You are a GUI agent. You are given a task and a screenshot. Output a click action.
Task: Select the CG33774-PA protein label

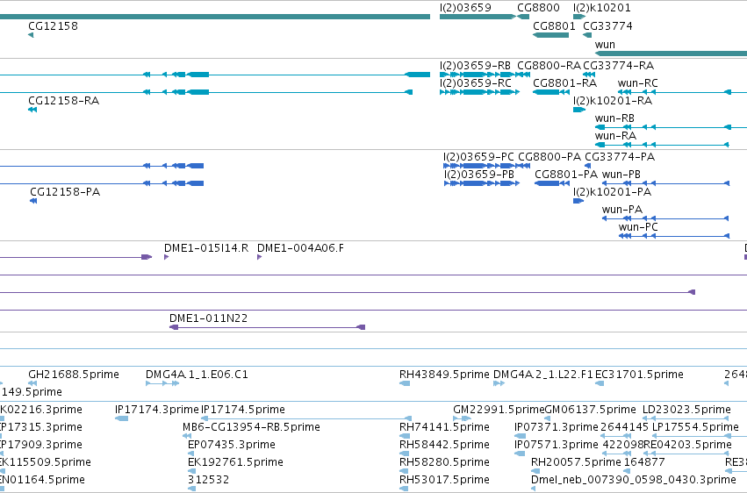pyautogui.click(x=620, y=156)
